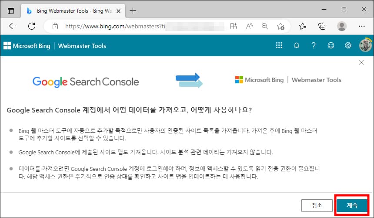The height and width of the screenshot is (218, 374).
Task: Maximize the browser window
Action: pyautogui.click(x=344, y=9)
